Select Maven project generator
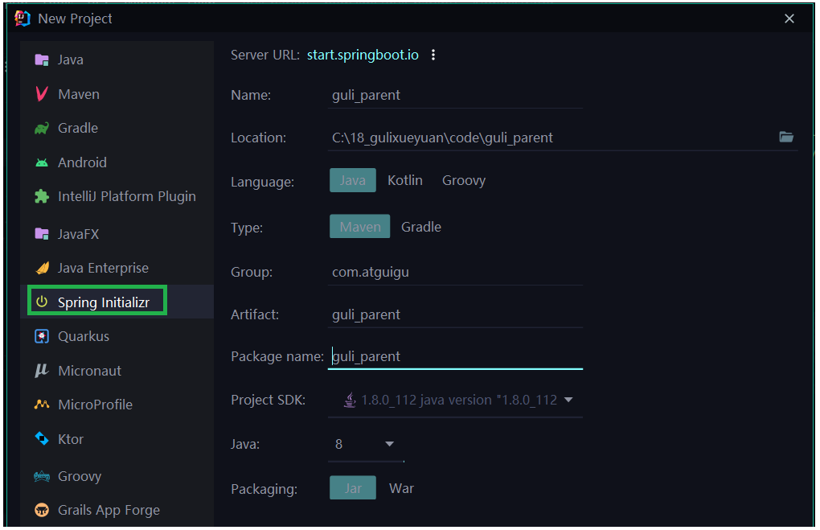820x530 pixels. (117, 94)
